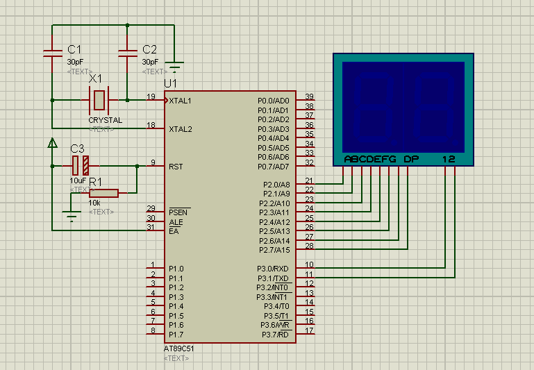Select the C1 capacitor symbol

coord(53,53)
